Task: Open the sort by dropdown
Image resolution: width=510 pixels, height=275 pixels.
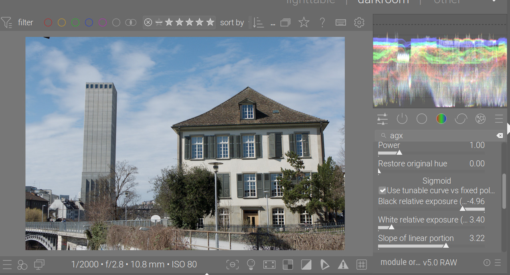Action: tap(249, 22)
